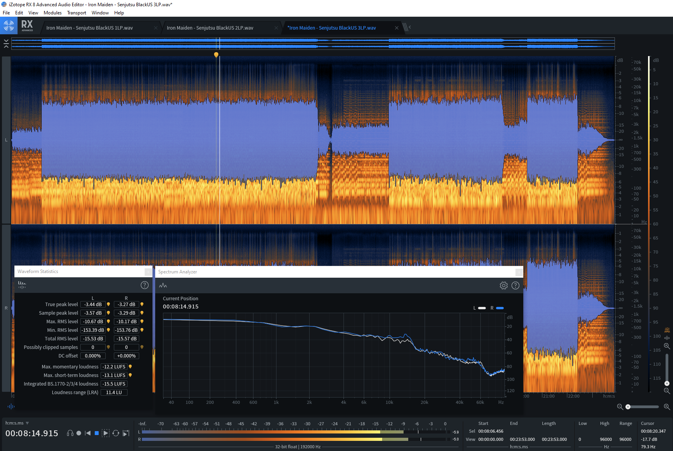
Task: Open the h:m:s.ms time format dropdown
Action: click(x=17, y=423)
